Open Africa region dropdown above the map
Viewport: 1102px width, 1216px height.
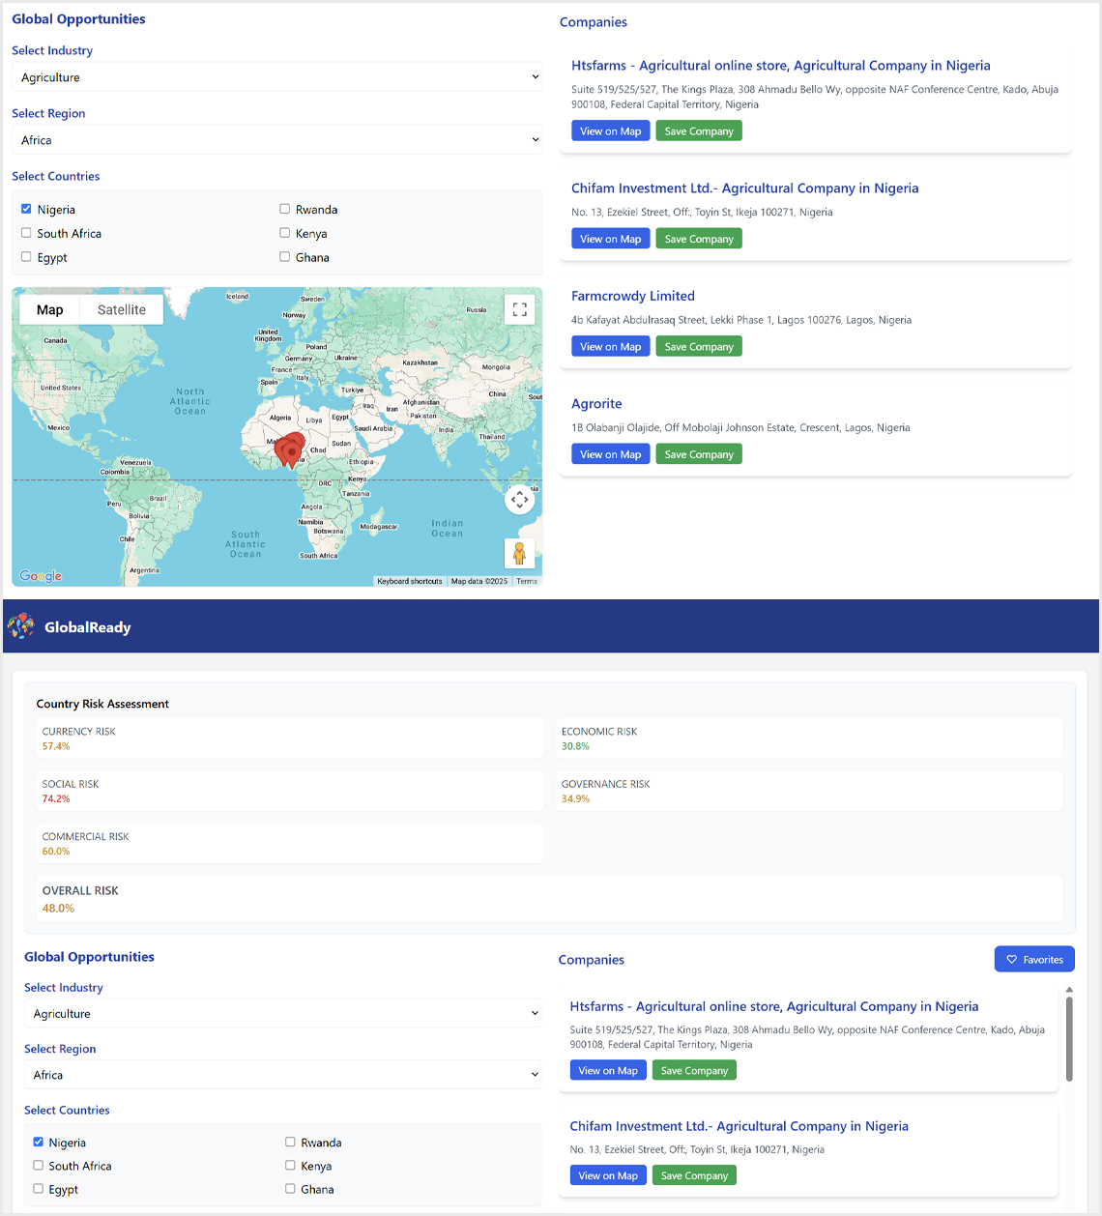coord(276,140)
